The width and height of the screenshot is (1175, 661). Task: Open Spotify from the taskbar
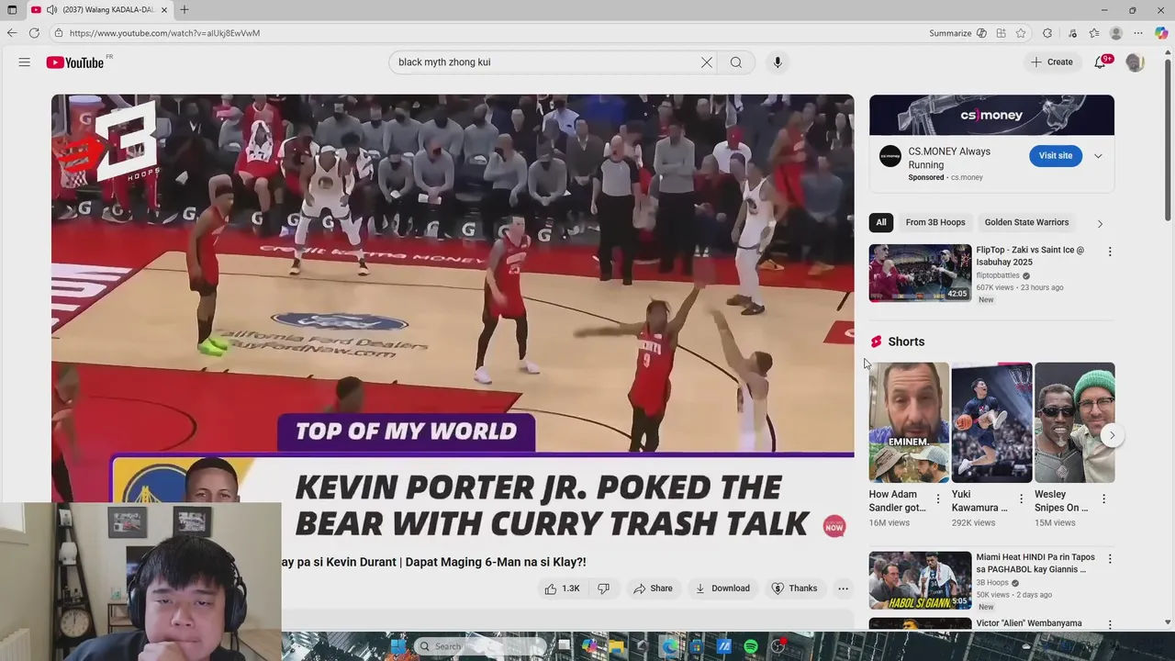pos(751,646)
